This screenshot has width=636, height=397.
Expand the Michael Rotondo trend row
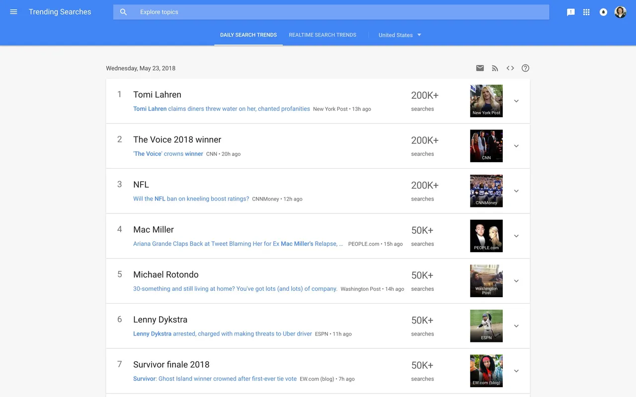pyautogui.click(x=516, y=281)
